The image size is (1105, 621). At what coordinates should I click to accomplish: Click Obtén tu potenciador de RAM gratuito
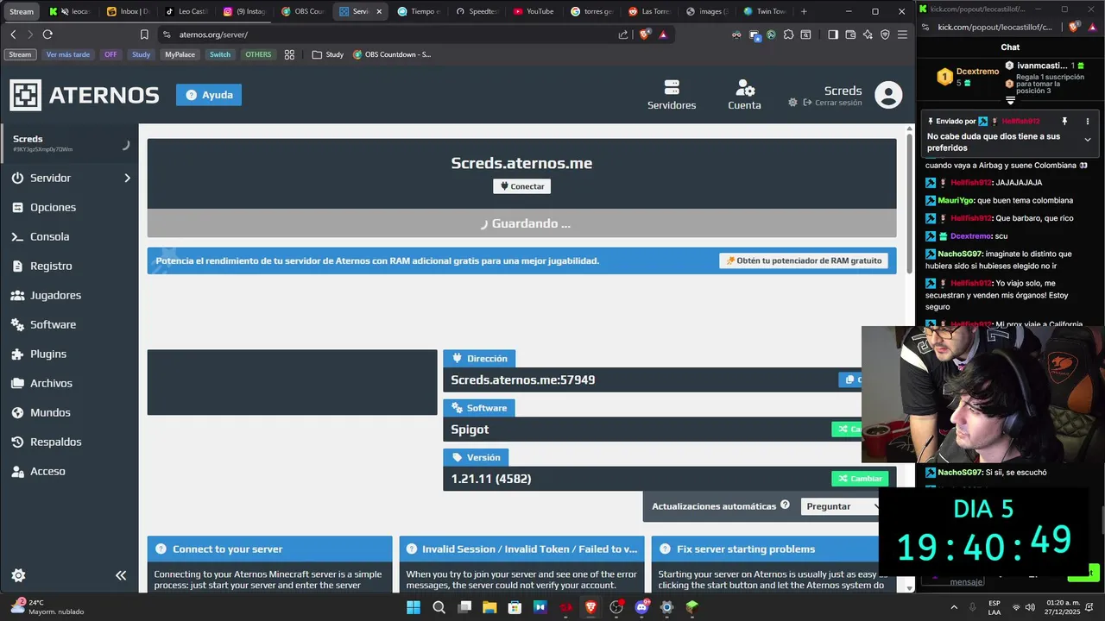click(x=804, y=260)
